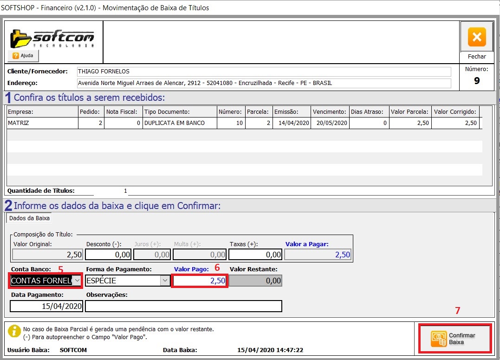The image size is (500, 360).
Task: Click the orange Fechar X icon
Action: (x=476, y=37)
